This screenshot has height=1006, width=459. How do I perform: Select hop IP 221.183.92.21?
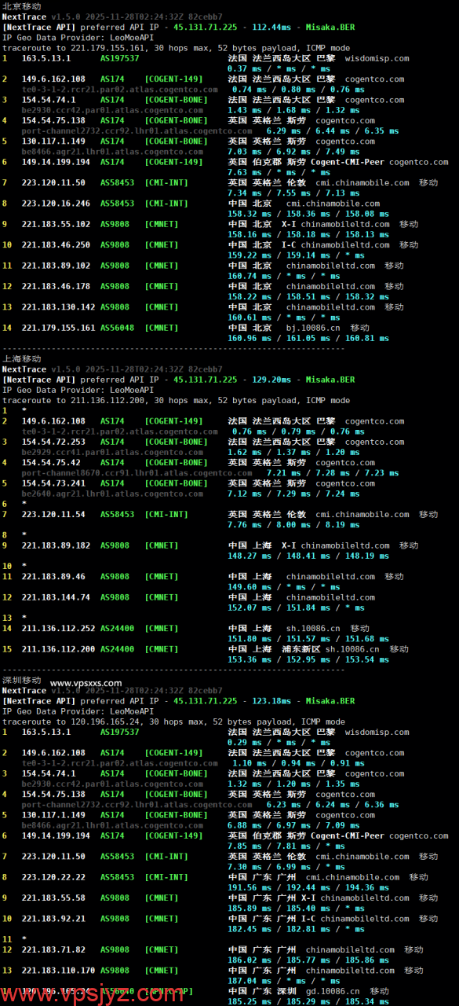[53, 919]
